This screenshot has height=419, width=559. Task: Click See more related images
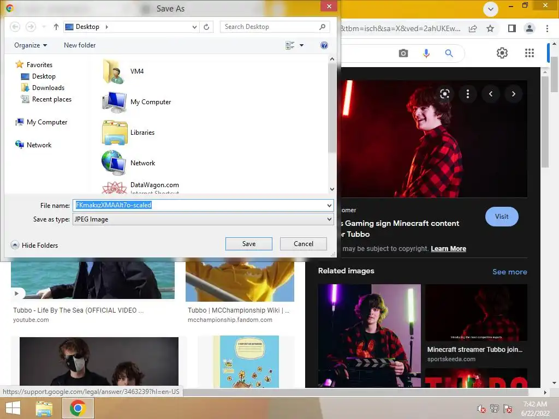[x=509, y=272]
